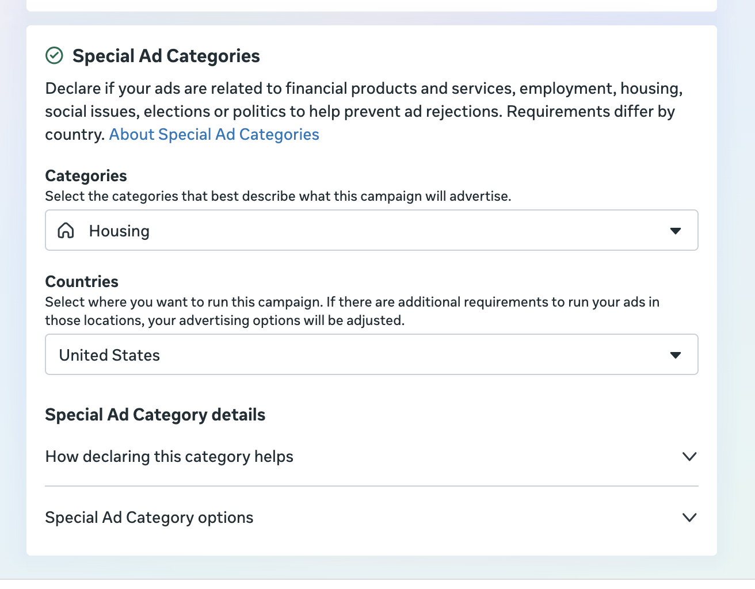
Task: Click the house icon in the Categories field
Action: (66, 231)
